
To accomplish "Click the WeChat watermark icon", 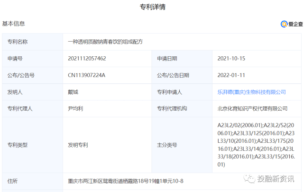I will coord(249,178).
